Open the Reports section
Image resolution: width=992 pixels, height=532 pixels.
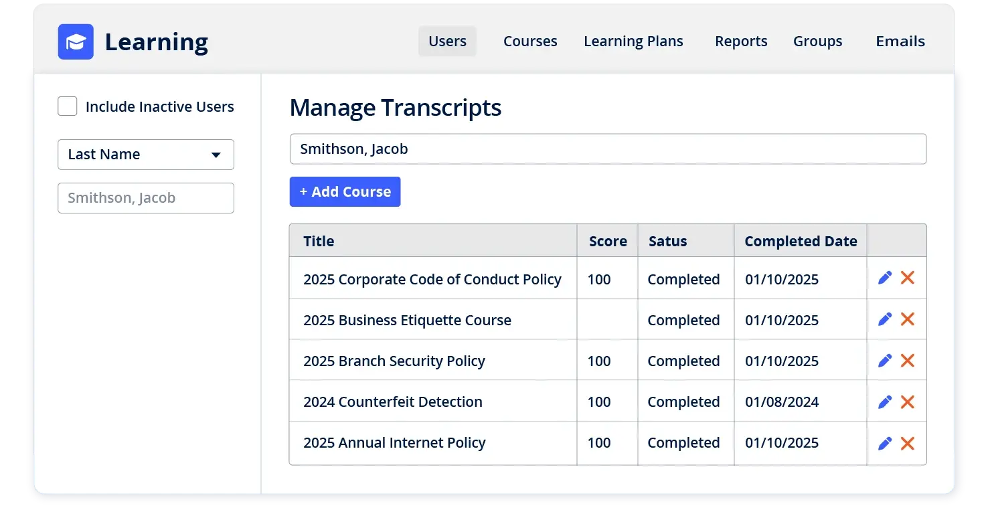[741, 41]
